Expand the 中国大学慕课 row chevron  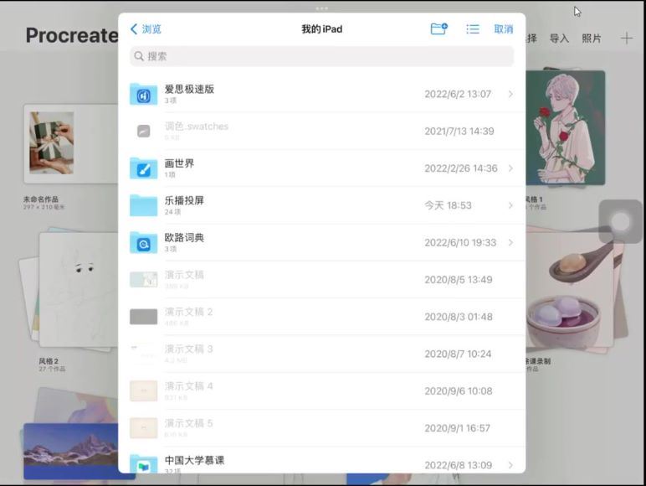click(510, 465)
